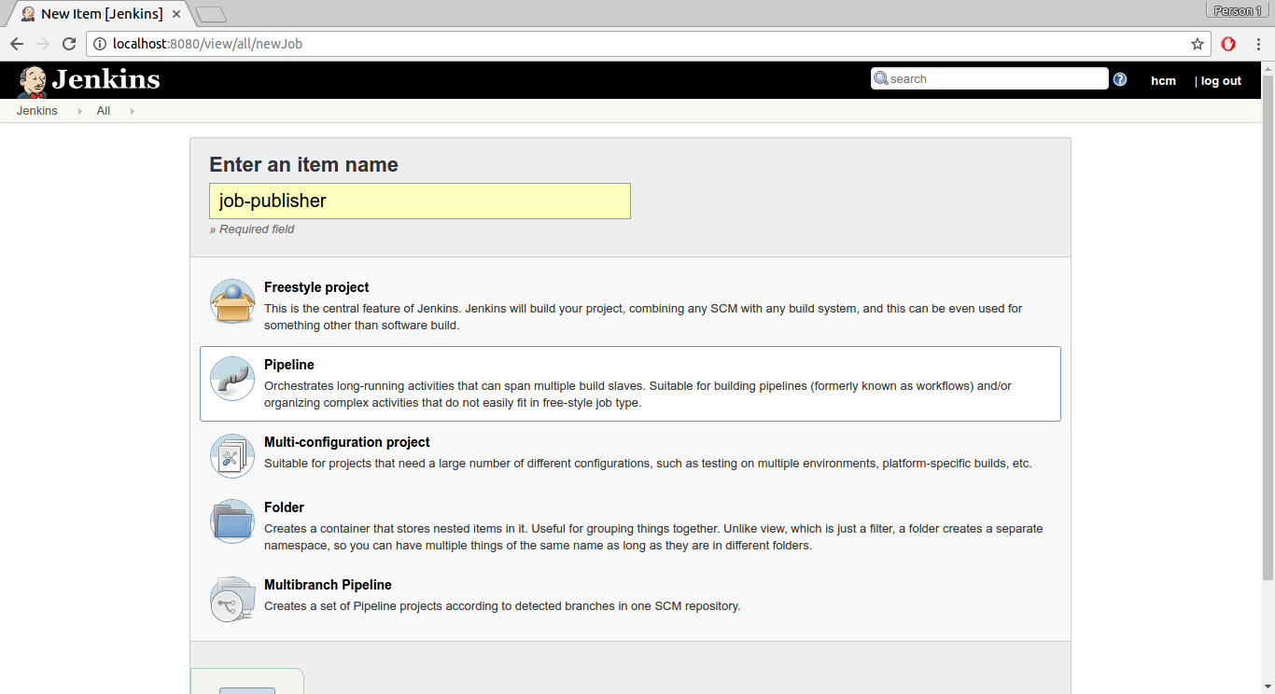The image size is (1275, 694).
Task: Select the Pipeline pipe icon
Action: pos(232,379)
